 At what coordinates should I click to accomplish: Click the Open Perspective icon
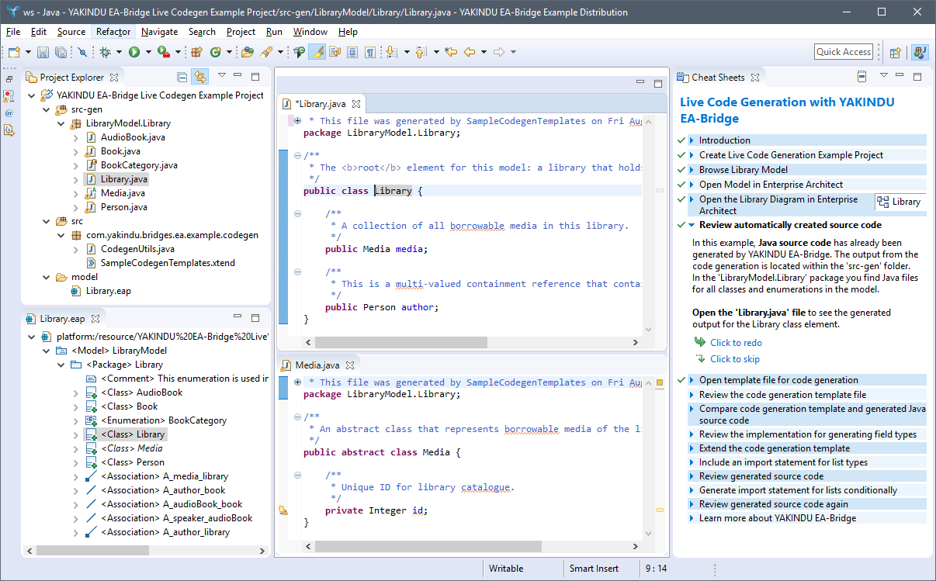895,52
